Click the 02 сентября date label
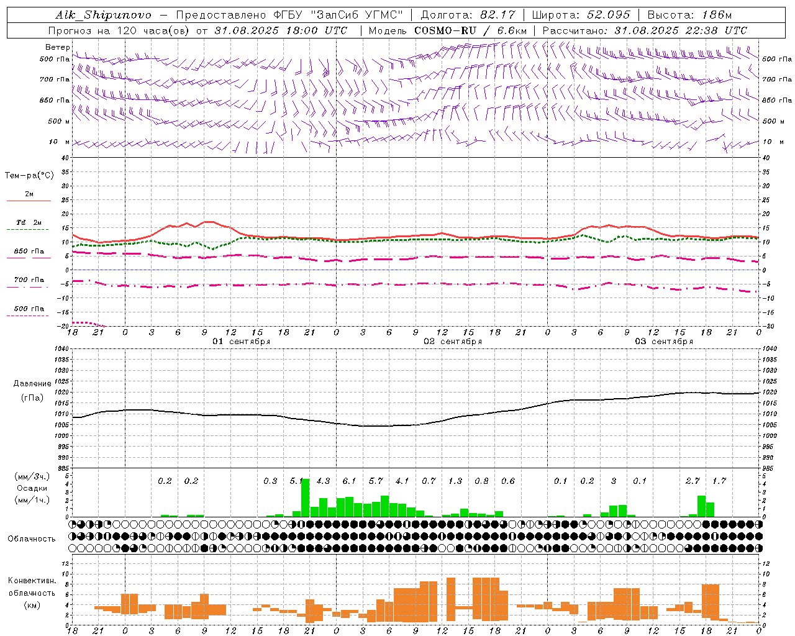The image size is (795, 636). (x=453, y=342)
